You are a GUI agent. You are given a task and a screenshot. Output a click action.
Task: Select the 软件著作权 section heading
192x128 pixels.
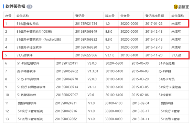coord(15,7)
